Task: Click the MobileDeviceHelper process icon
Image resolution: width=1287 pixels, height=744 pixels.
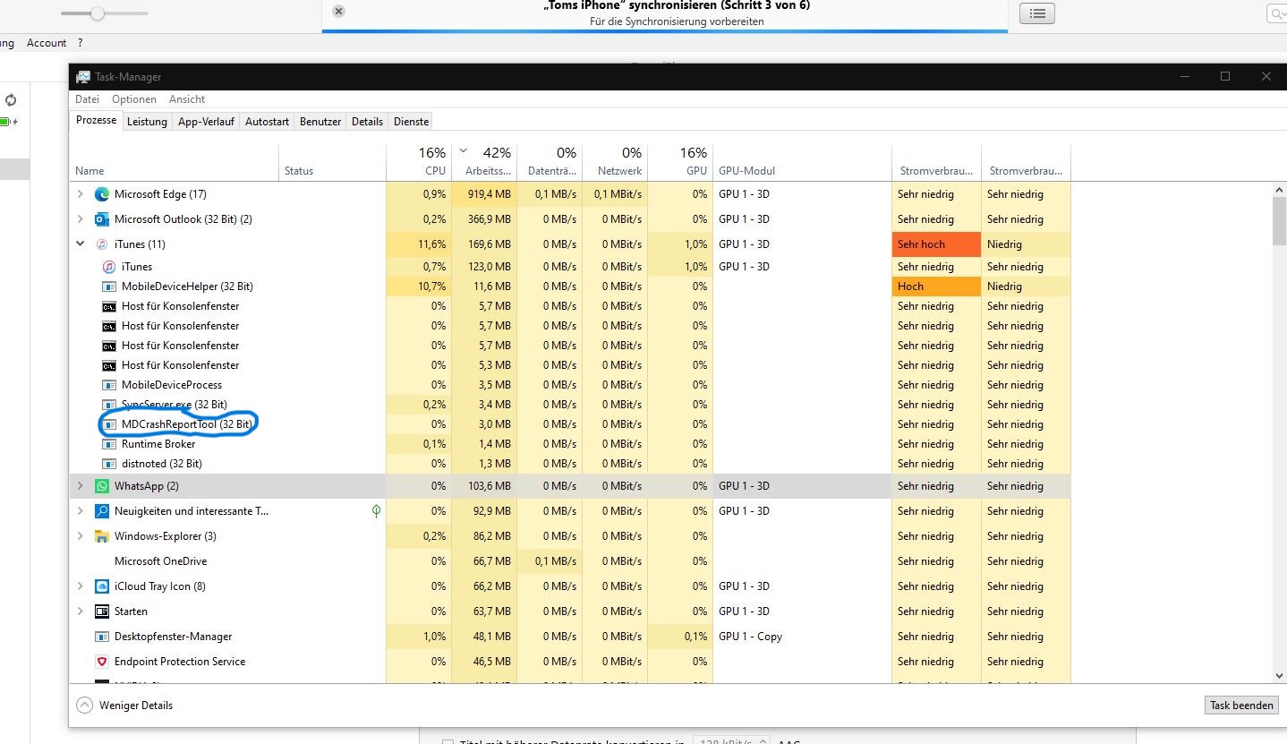Action: (x=108, y=286)
